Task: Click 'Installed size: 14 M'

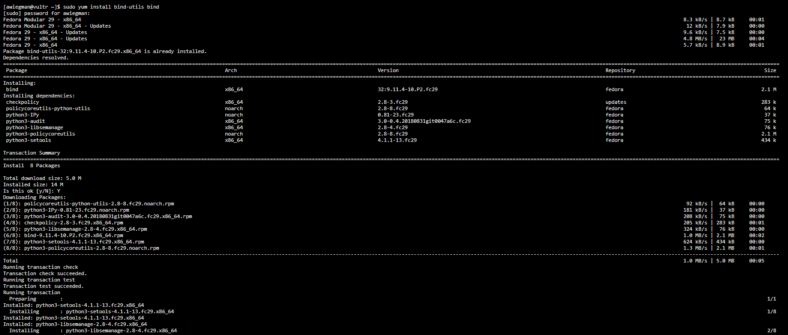Action: [33, 184]
